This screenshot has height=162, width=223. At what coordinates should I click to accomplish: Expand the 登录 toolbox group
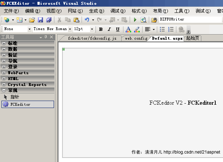(x=4, y=67)
